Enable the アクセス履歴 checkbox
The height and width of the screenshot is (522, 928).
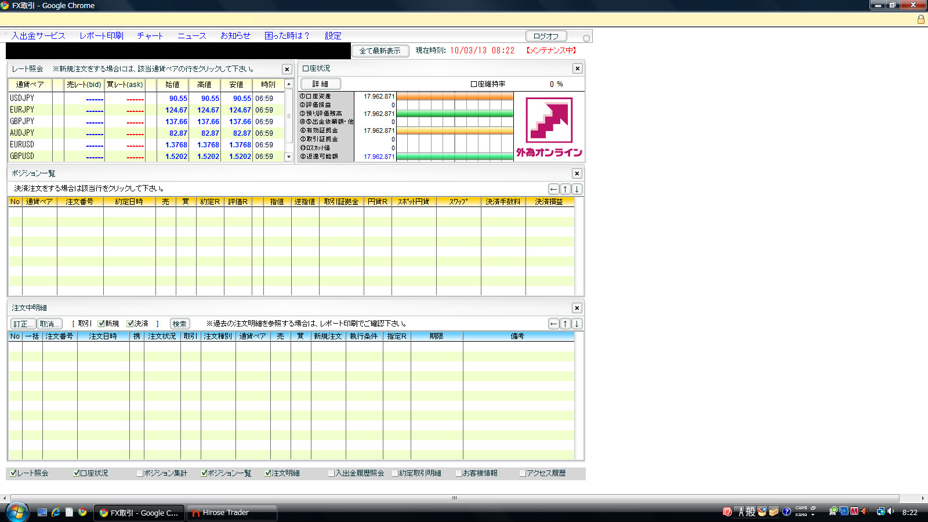[523, 473]
